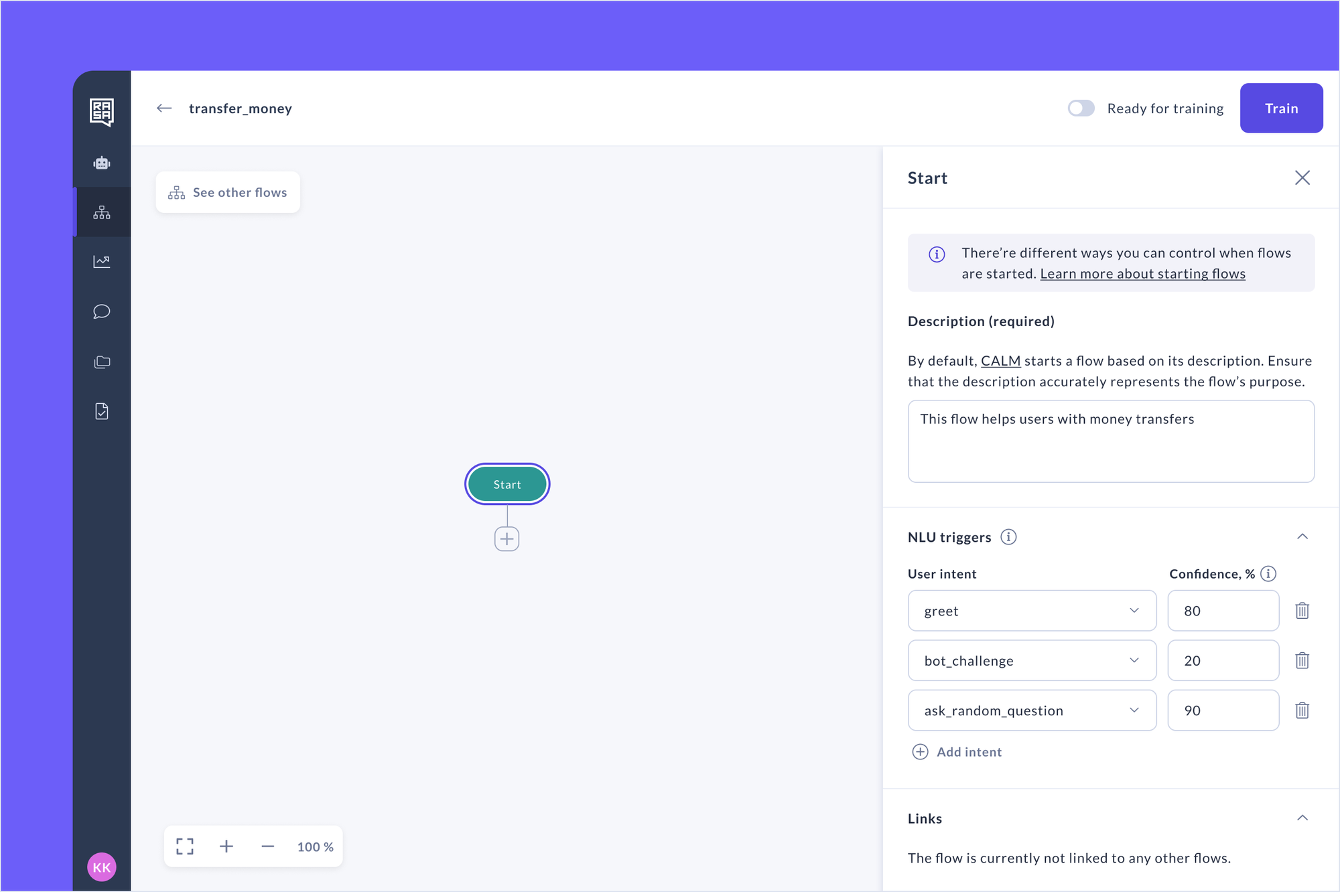
Task: Select the Flows tab in sidebar
Action: coord(102,212)
